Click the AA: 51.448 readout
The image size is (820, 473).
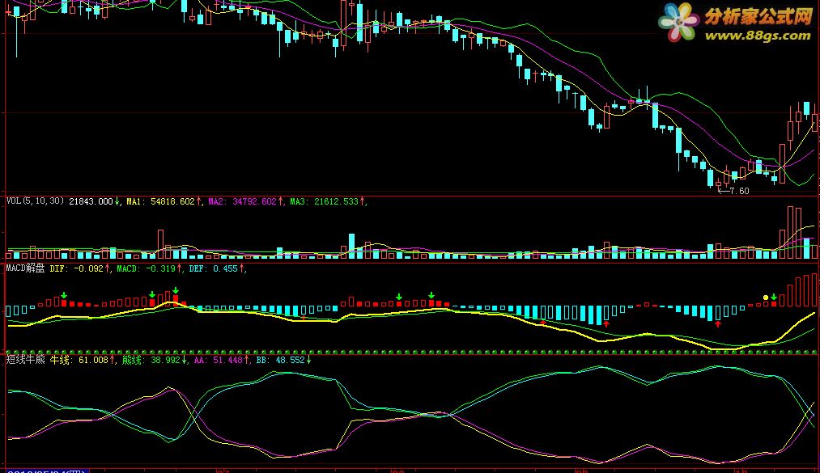(218, 361)
